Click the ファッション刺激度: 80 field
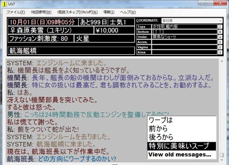 point(41,39)
